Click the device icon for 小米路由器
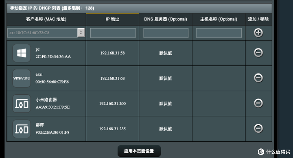 [21, 104]
